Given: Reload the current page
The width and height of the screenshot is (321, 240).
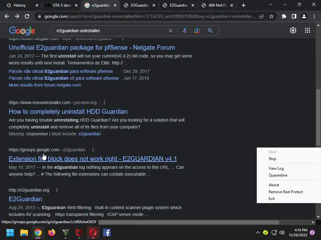Looking at the screenshot, I should pos(27,16).
